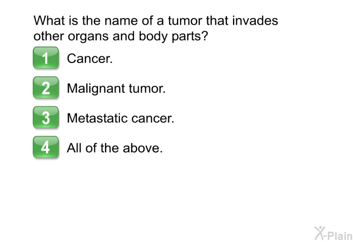
Task: Click the first line of the question text
Action: (156, 21)
